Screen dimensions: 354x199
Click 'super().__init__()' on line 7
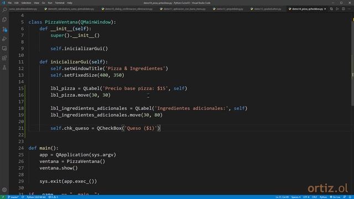(x=75, y=35)
